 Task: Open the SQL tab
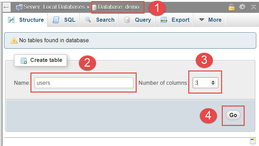coord(64,20)
